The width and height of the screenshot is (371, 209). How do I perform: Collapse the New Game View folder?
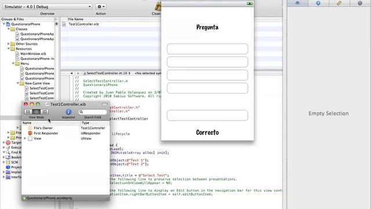18,83
